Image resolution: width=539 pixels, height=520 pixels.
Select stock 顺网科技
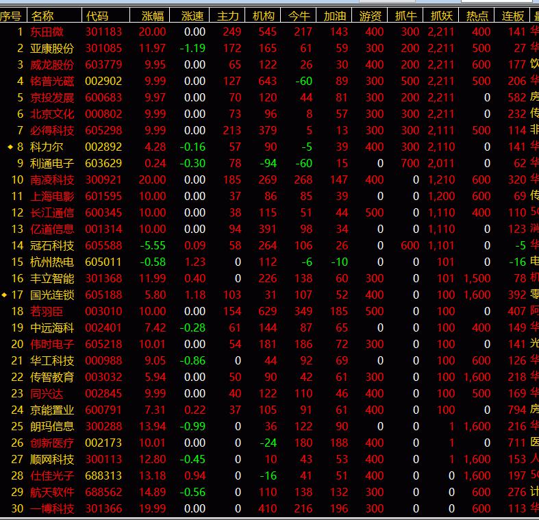coord(52,460)
